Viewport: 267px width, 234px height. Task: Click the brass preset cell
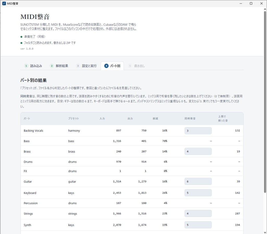coord(72,151)
